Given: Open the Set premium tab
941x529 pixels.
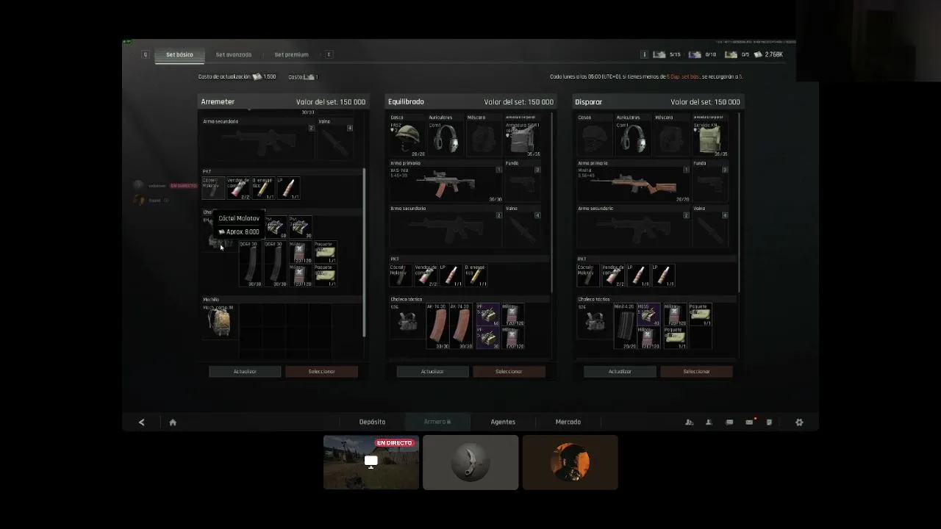Looking at the screenshot, I should coord(291,54).
